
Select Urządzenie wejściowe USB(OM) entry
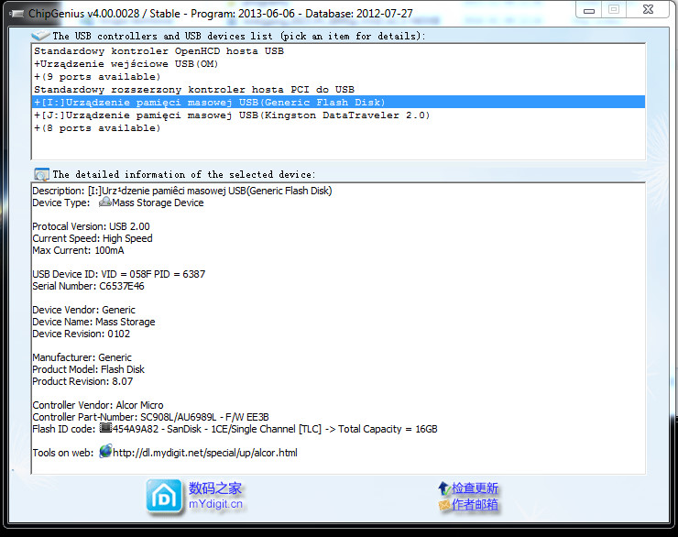(x=339, y=64)
